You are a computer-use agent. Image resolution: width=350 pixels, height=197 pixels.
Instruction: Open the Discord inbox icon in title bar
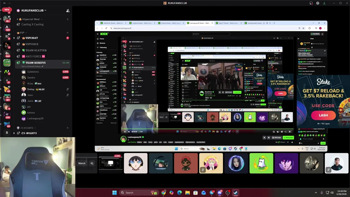coord(311,3)
